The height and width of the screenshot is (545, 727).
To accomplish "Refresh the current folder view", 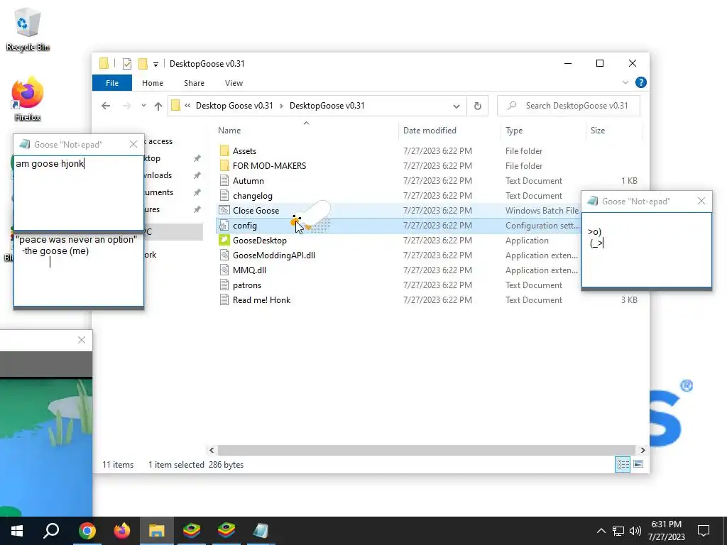I will click(x=478, y=106).
